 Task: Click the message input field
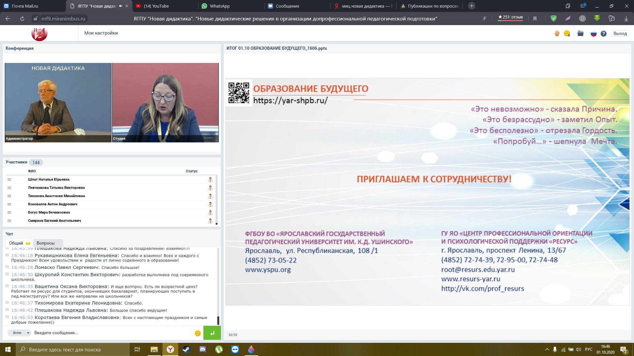112,333
